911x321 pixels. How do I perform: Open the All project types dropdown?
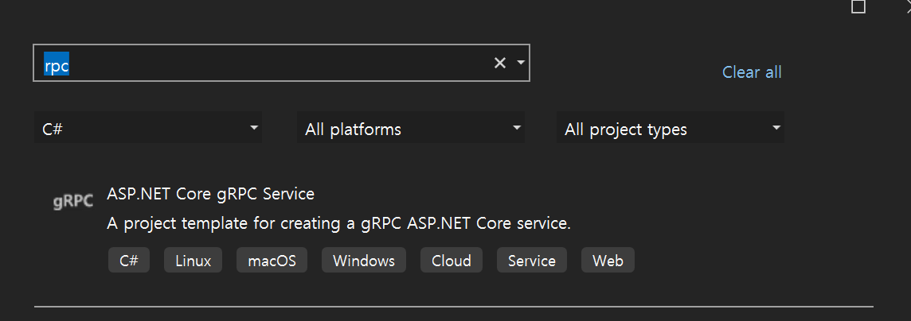671,127
